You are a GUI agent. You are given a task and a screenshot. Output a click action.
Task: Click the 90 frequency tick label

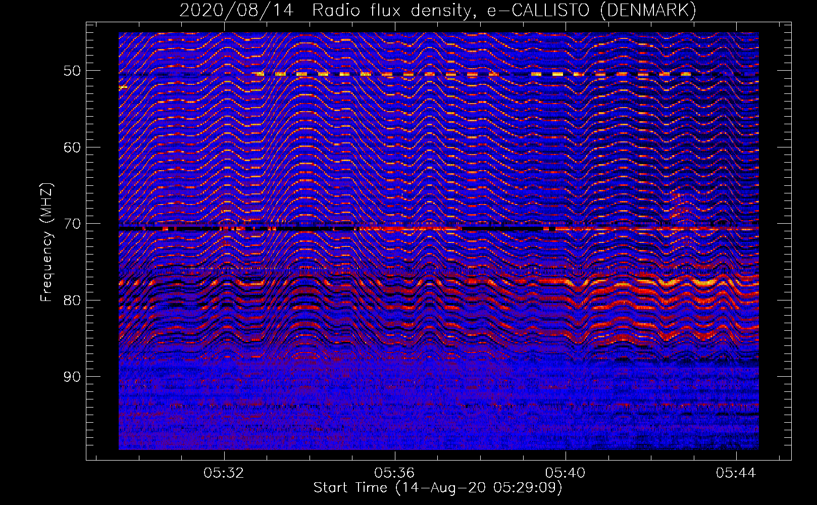pyautogui.click(x=72, y=377)
